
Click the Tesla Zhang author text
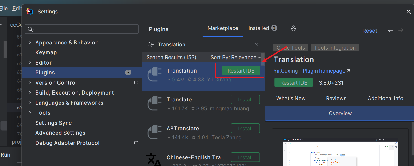click(x=226, y=137)
